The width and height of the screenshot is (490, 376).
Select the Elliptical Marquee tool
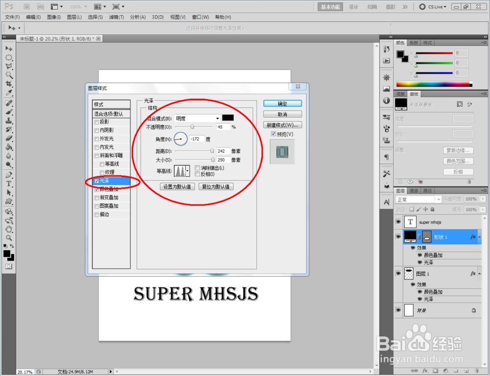9,57
